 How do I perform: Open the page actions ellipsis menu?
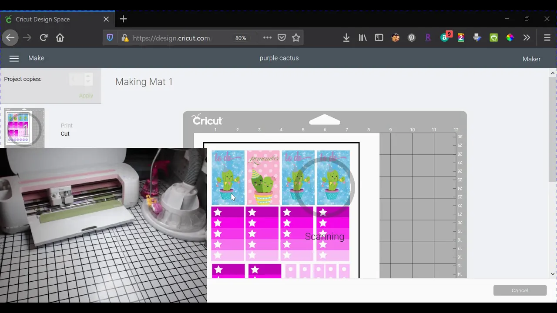[267, 38]
